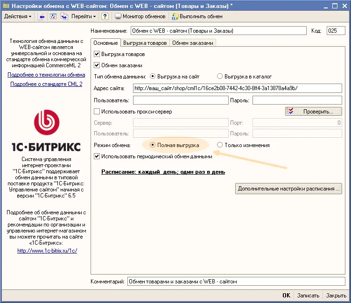Open the Действия dropdown menu
This screenshot has width=351, height=303.
tap(17, 16)
